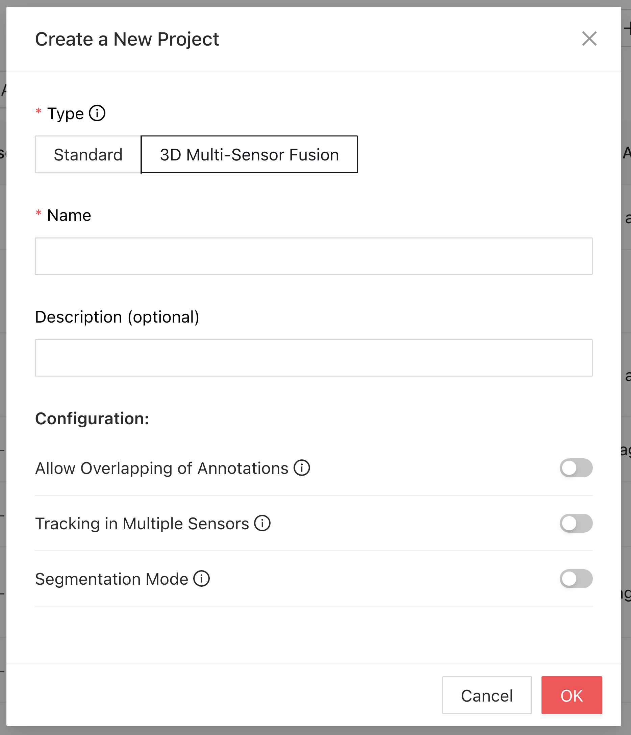Image resolution: width=631 pixels, height=735 pixels.
Task: Turn on Tracking in Multiple Sensors switch
Action: coord(576,523)
